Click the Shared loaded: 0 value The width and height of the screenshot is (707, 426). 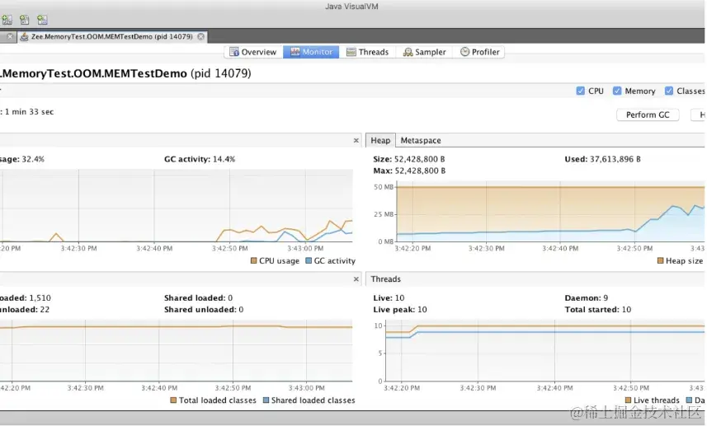198,297
